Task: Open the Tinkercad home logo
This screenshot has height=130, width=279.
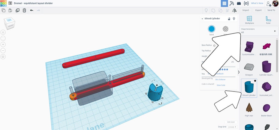Action: (x=3, y=3)
